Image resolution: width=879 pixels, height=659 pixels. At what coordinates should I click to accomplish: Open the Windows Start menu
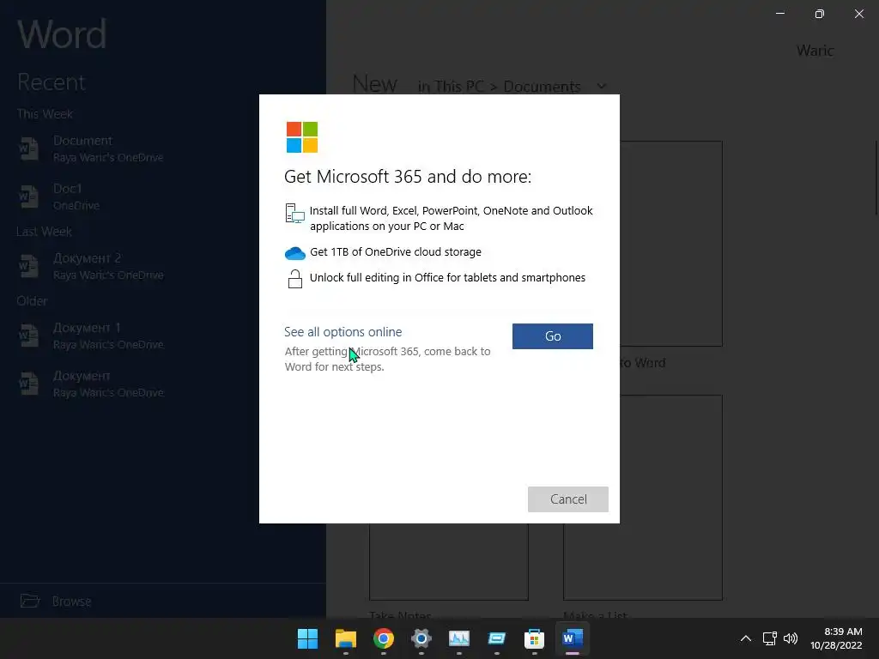[x=307, y=638]
